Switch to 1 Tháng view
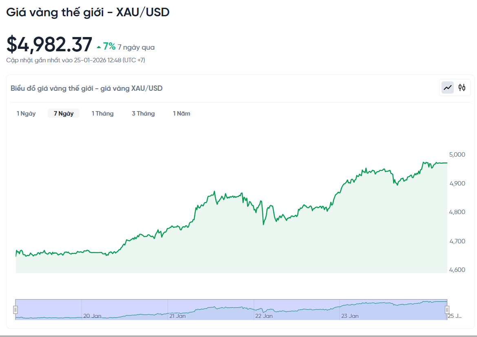 click(102, 113)
